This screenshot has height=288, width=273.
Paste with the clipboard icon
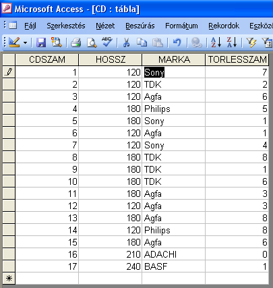[158, 42]
